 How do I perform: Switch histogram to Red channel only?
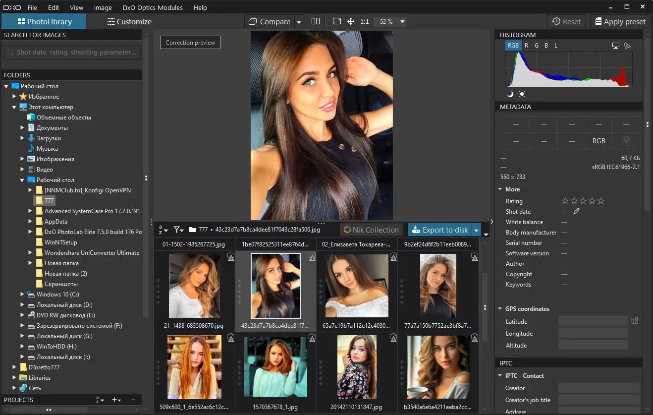[x=527, y=45]
